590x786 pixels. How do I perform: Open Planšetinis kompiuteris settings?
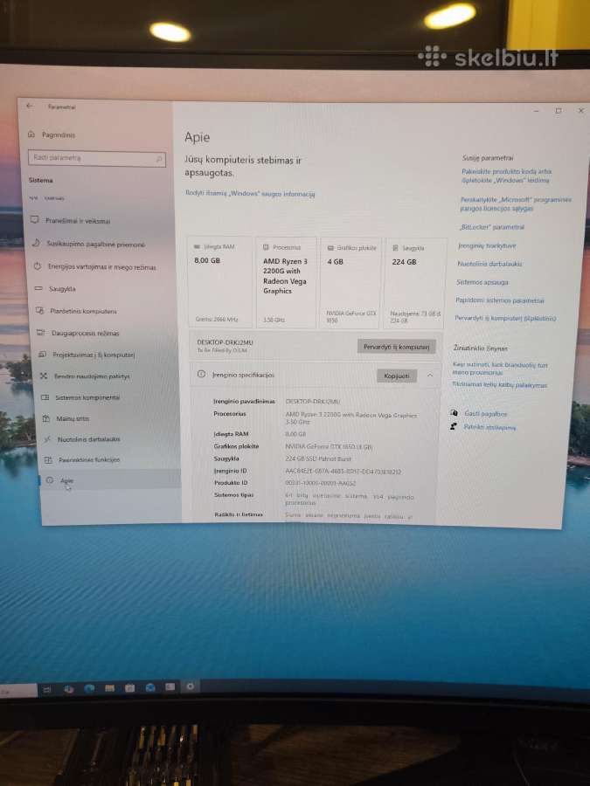coord(83,311)
